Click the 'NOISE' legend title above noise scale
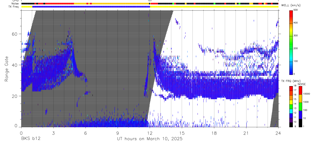This screenshot has width=313, height=144. pos(302,84)
